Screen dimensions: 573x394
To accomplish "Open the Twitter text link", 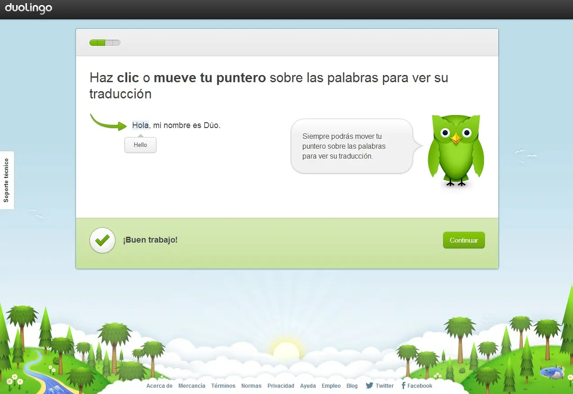I will 385,386.
